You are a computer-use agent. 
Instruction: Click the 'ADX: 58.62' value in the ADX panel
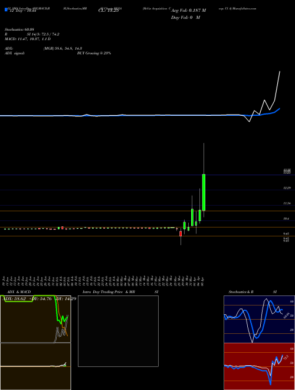15,299
